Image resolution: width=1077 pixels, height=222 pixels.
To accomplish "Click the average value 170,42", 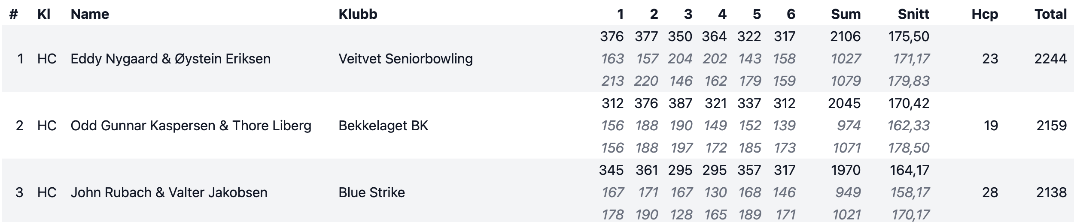I will point(910,103).
